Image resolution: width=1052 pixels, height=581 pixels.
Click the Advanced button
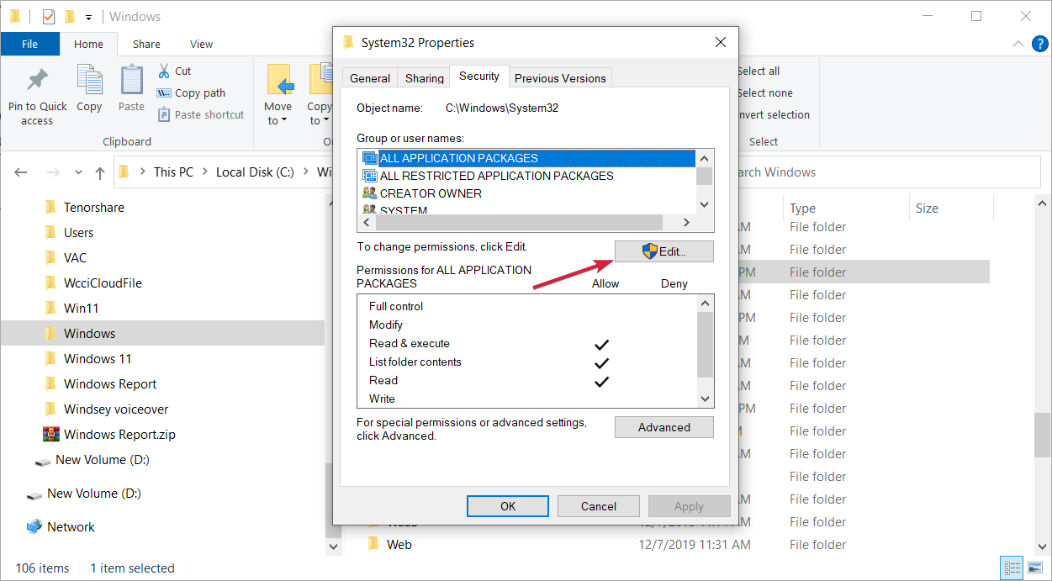pyautogui.click(x=664, y=427)
